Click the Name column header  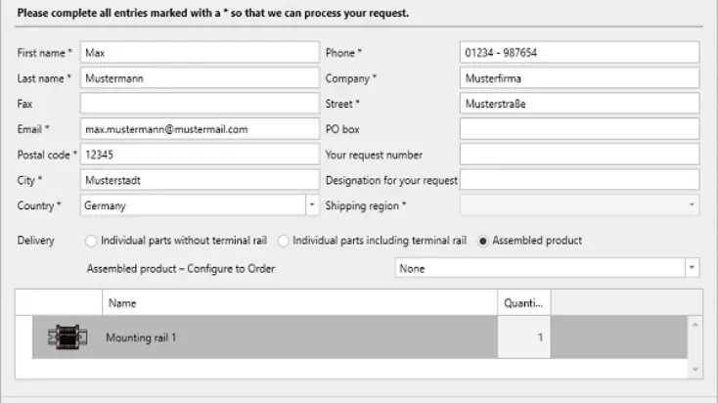299,303
